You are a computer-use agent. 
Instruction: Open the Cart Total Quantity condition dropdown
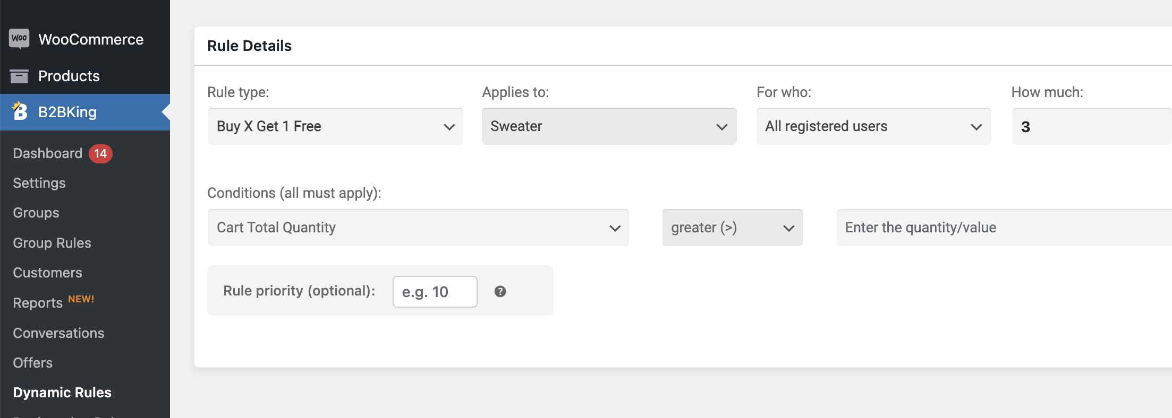tap(418, 228)
